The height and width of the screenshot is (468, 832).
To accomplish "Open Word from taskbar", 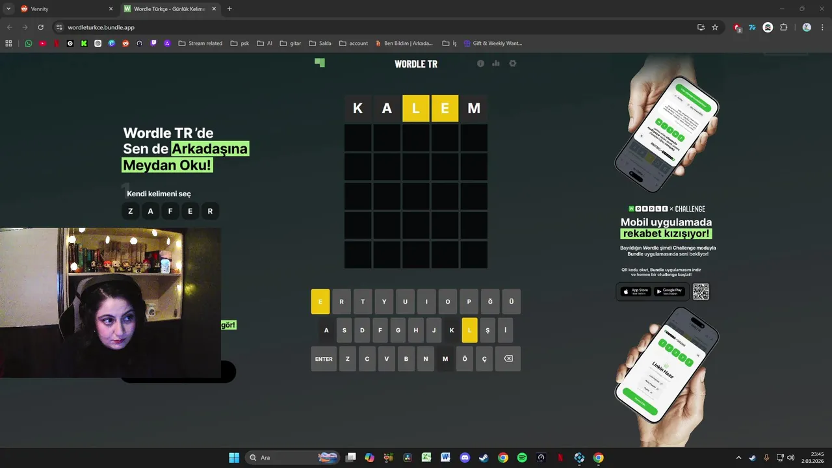I will click(x=445, y=458).
